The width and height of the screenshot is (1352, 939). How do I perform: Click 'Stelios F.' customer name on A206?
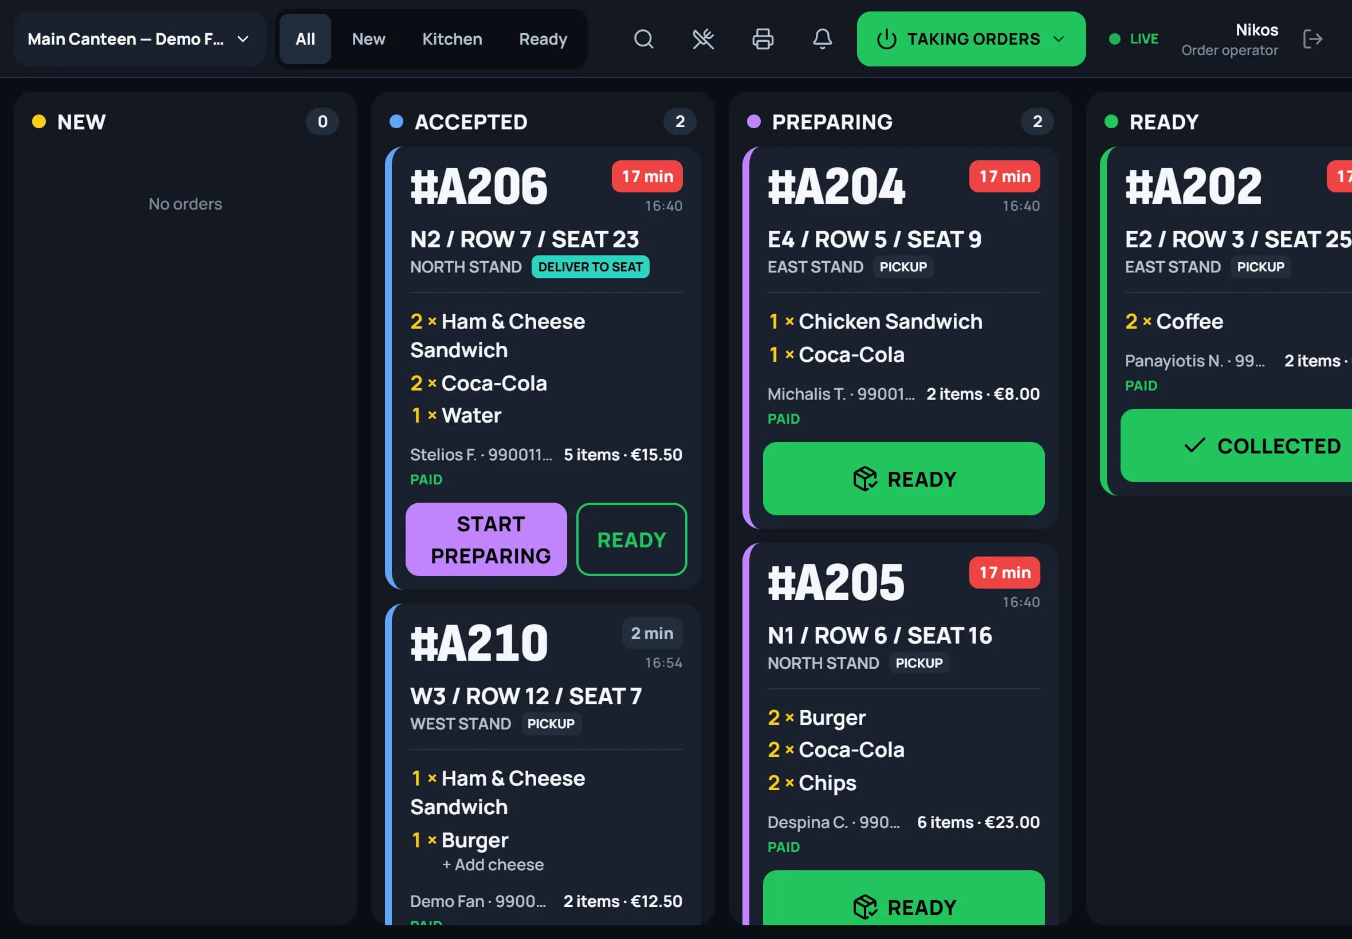pos(443,455)
